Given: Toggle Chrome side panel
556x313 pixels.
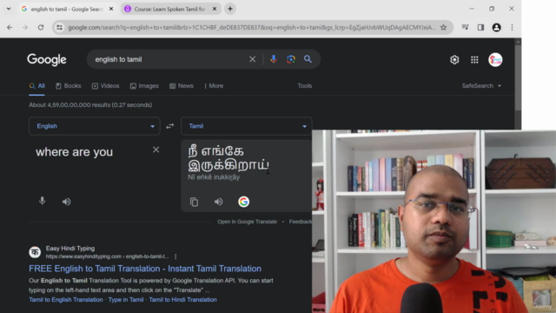Looking at the screenshot, I should tap(480, 27).
